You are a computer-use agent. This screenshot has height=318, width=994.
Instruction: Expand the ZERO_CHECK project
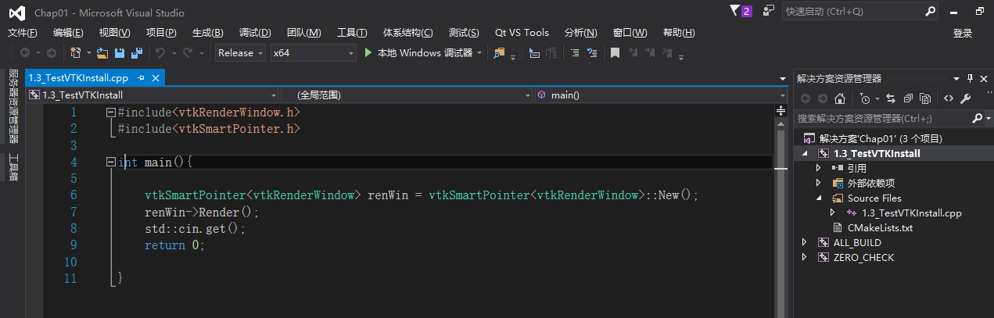pos(805,257)
